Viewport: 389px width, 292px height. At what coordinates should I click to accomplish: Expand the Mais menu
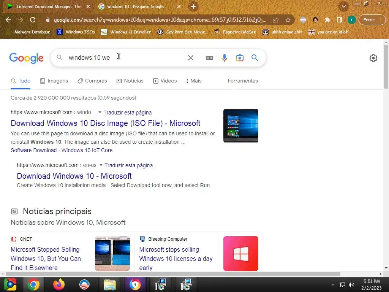tap(194, 81)
